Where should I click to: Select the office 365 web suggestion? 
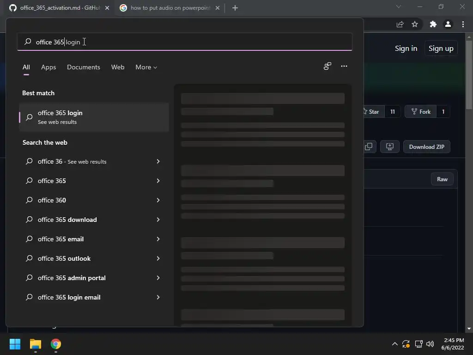click(x=94, y=181)
